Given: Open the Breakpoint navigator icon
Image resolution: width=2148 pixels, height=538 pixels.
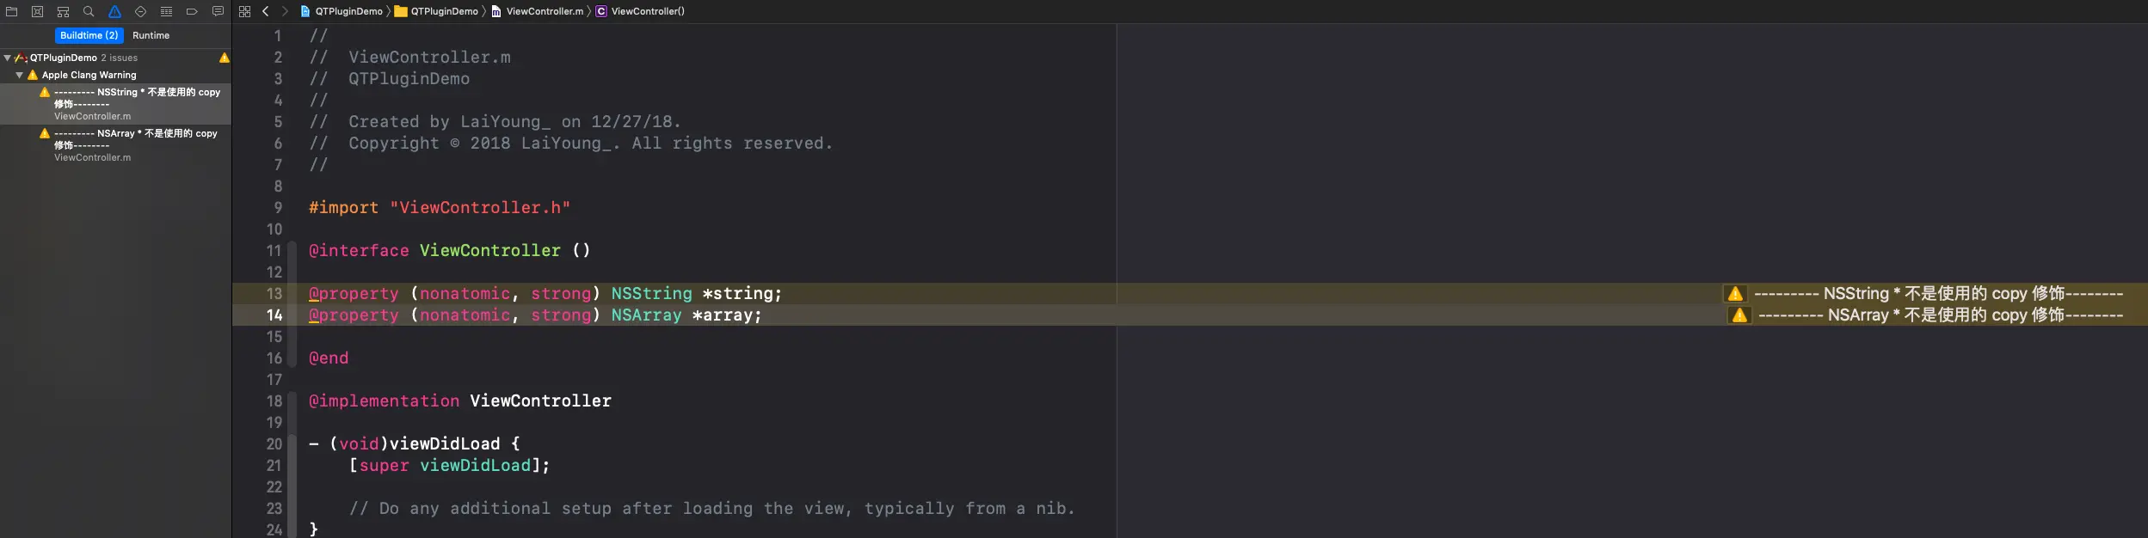Looking at the screenshot, I should click(x=192, y=11).
